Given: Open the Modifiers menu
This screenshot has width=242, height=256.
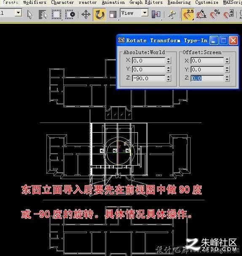Looking at the screenshot, I should click(35, 3).
